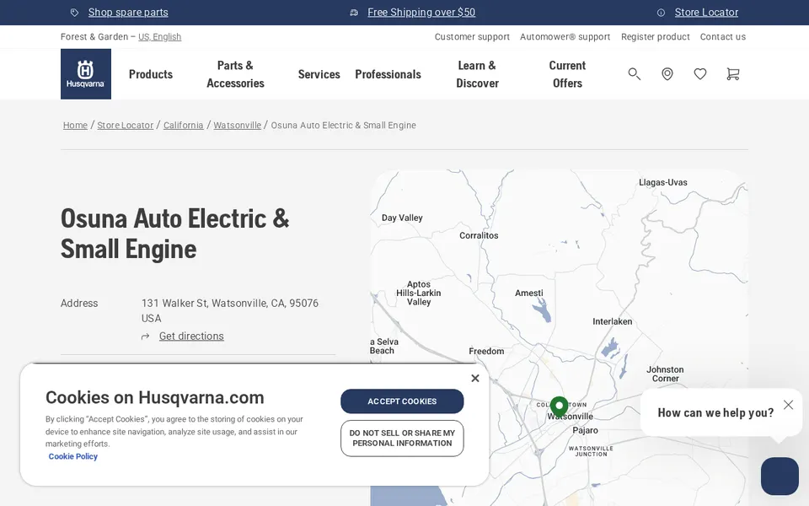Click the Watsonville Junction map label
Screen dimensions: 809x506
pos(591,451)
